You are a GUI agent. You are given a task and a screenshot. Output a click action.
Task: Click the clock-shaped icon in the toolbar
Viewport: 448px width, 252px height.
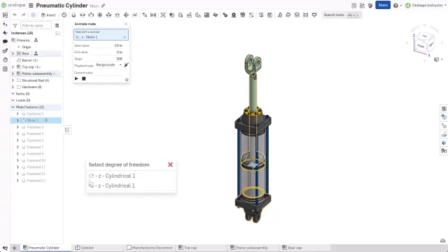tap(64, 15)
